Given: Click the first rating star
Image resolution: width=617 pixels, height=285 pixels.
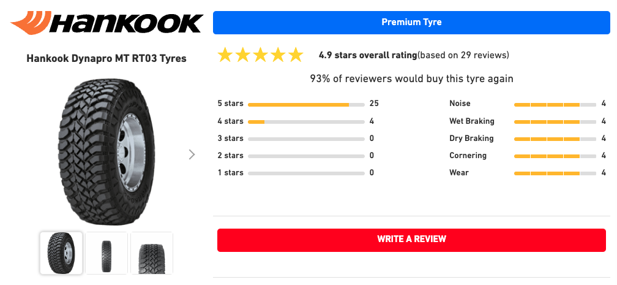Looking at the screenshot, I should click(x=225, y=55).
